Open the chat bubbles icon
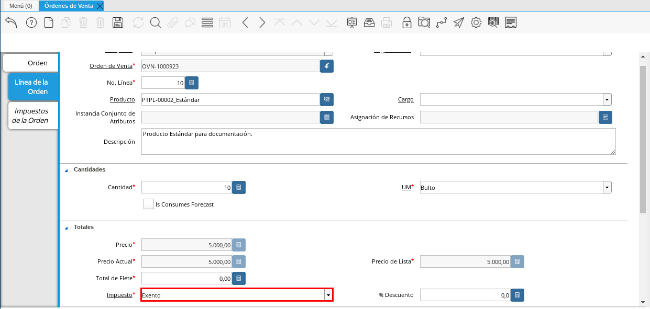This screenshot has width=650, height=309. point(190,22)
